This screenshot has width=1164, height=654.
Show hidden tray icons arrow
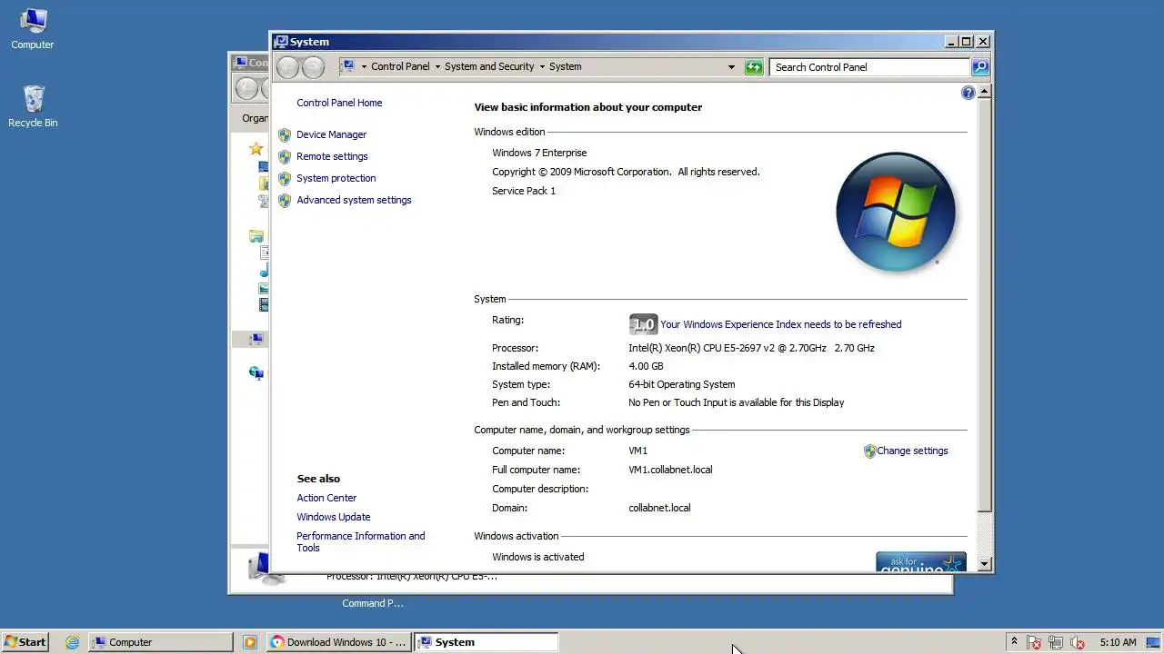click(1015, 642)
